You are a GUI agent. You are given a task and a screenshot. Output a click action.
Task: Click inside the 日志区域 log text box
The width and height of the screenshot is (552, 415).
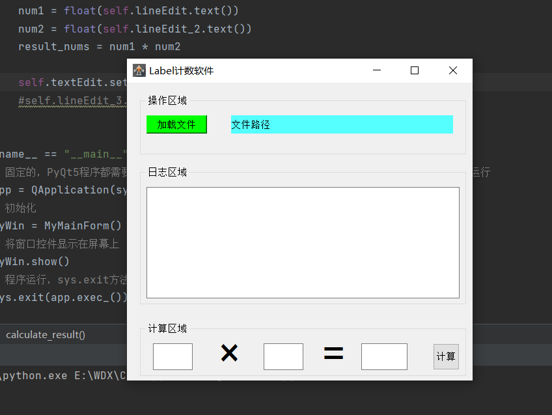pos(303,242)
